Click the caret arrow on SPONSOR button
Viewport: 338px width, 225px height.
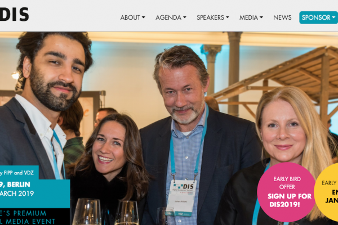coord(333,17)
